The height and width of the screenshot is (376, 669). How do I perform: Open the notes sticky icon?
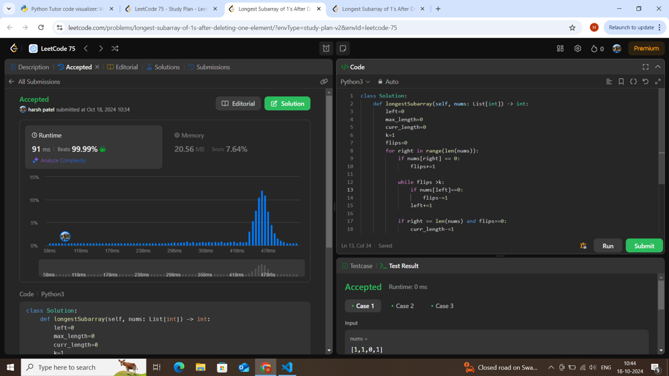click(343, 49)
